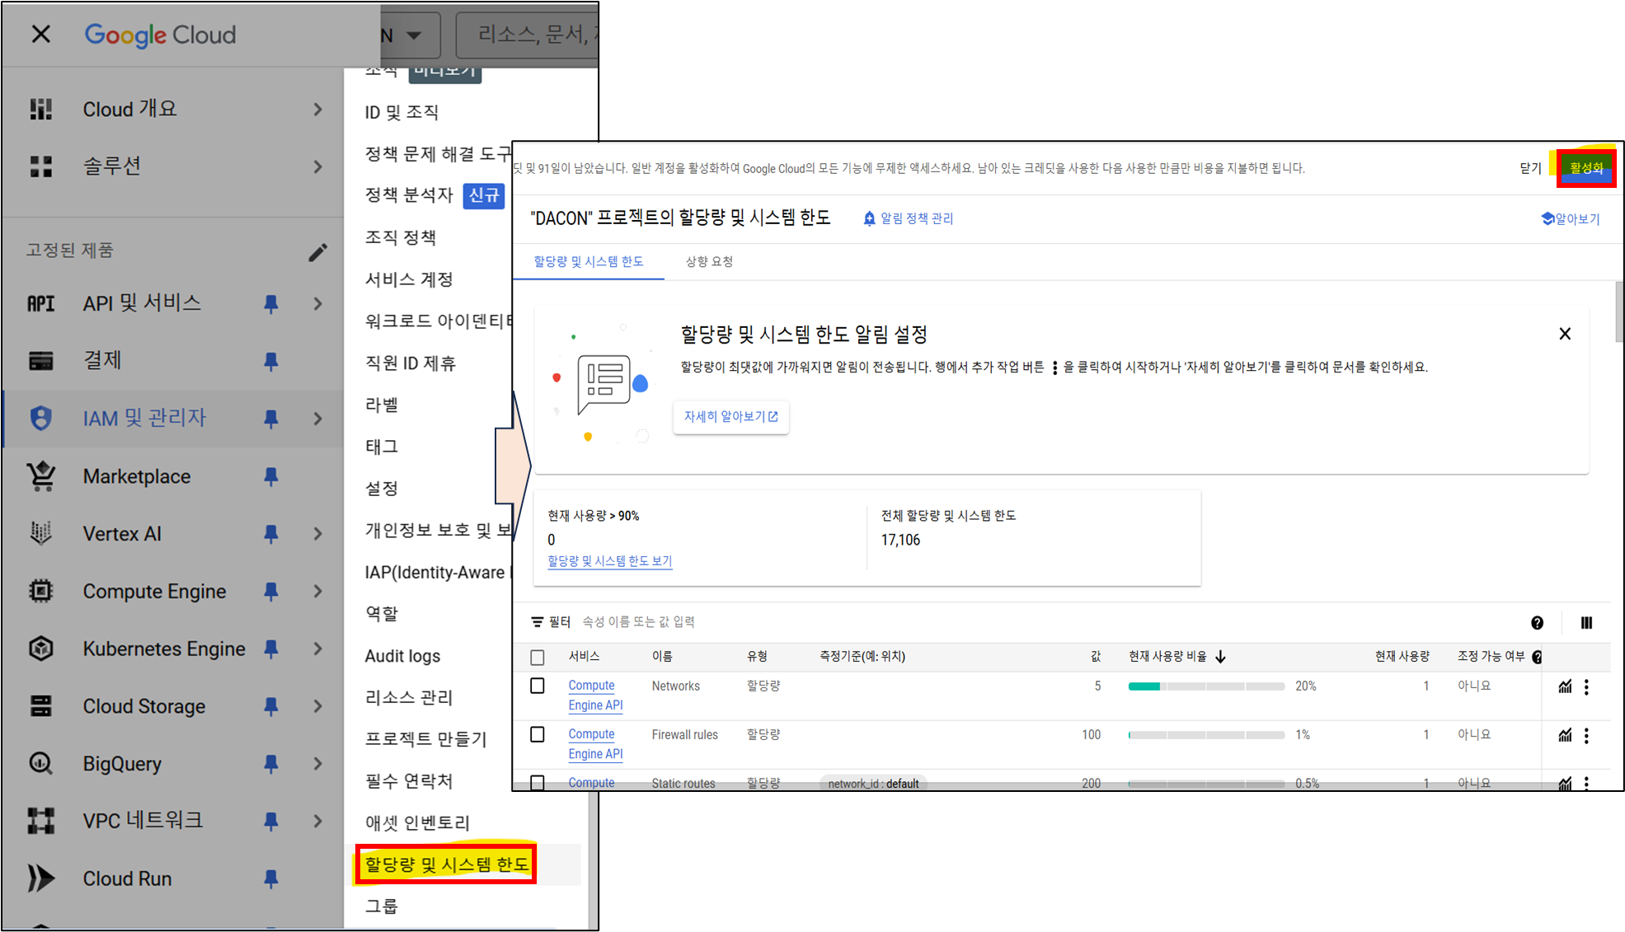The width and height of the screenshot is (1625, 932).
Task: Click the edit pencil icon beside 고정된 제품
Action: (x=317, y=252)
